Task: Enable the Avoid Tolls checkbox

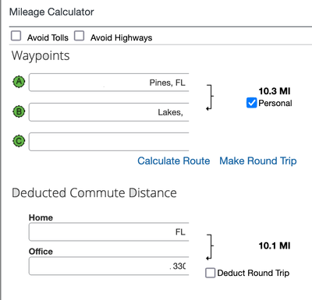Action: point(16,36)
